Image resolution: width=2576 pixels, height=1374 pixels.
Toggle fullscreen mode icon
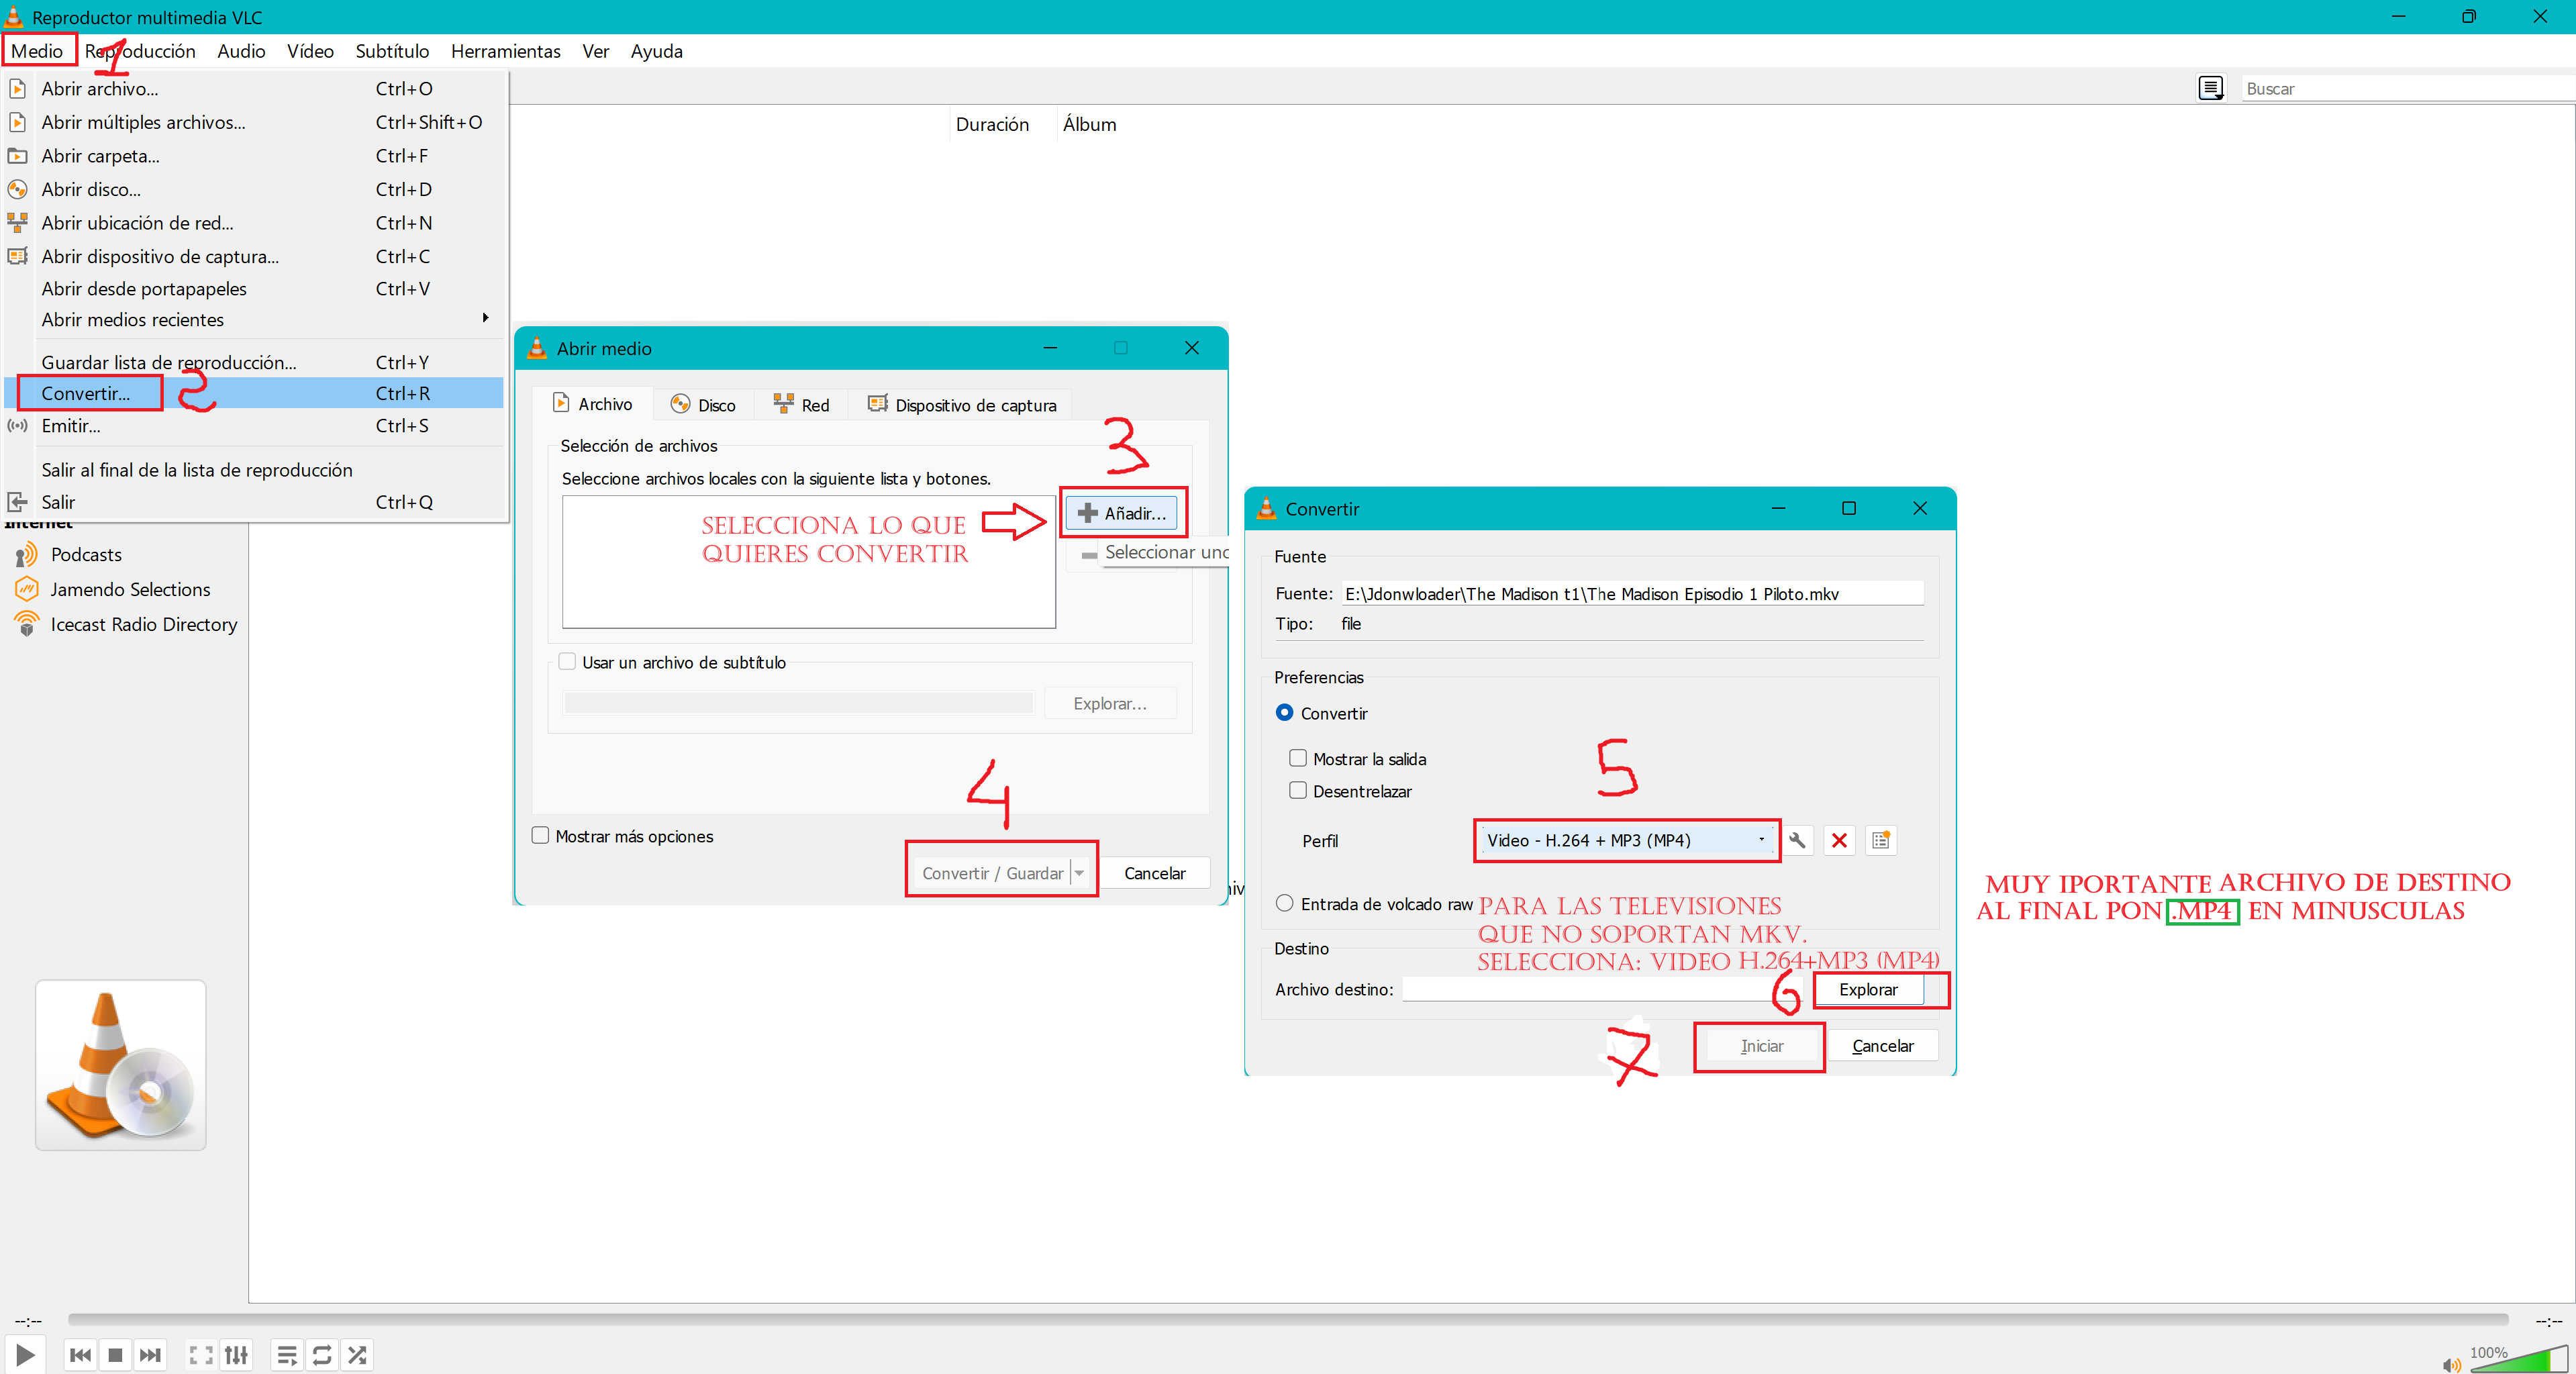click(x=200, y=1355)
